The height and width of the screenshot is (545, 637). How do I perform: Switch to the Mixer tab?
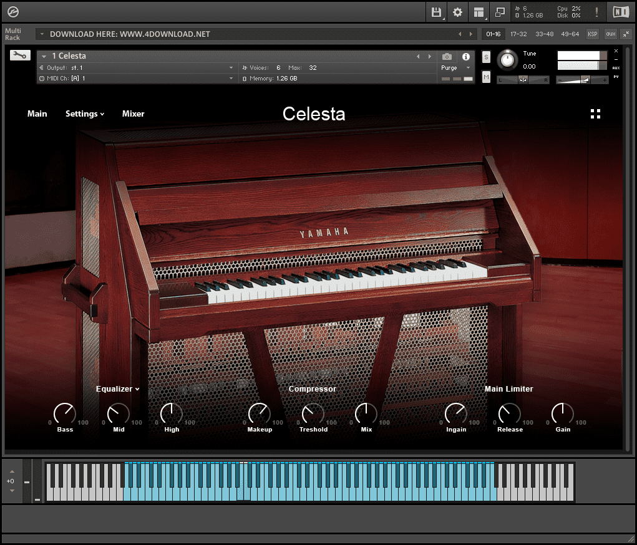[x=133, y=113]
